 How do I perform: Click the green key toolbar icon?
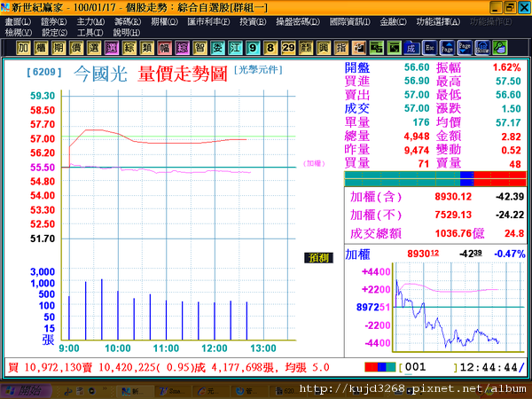(500, 48)
